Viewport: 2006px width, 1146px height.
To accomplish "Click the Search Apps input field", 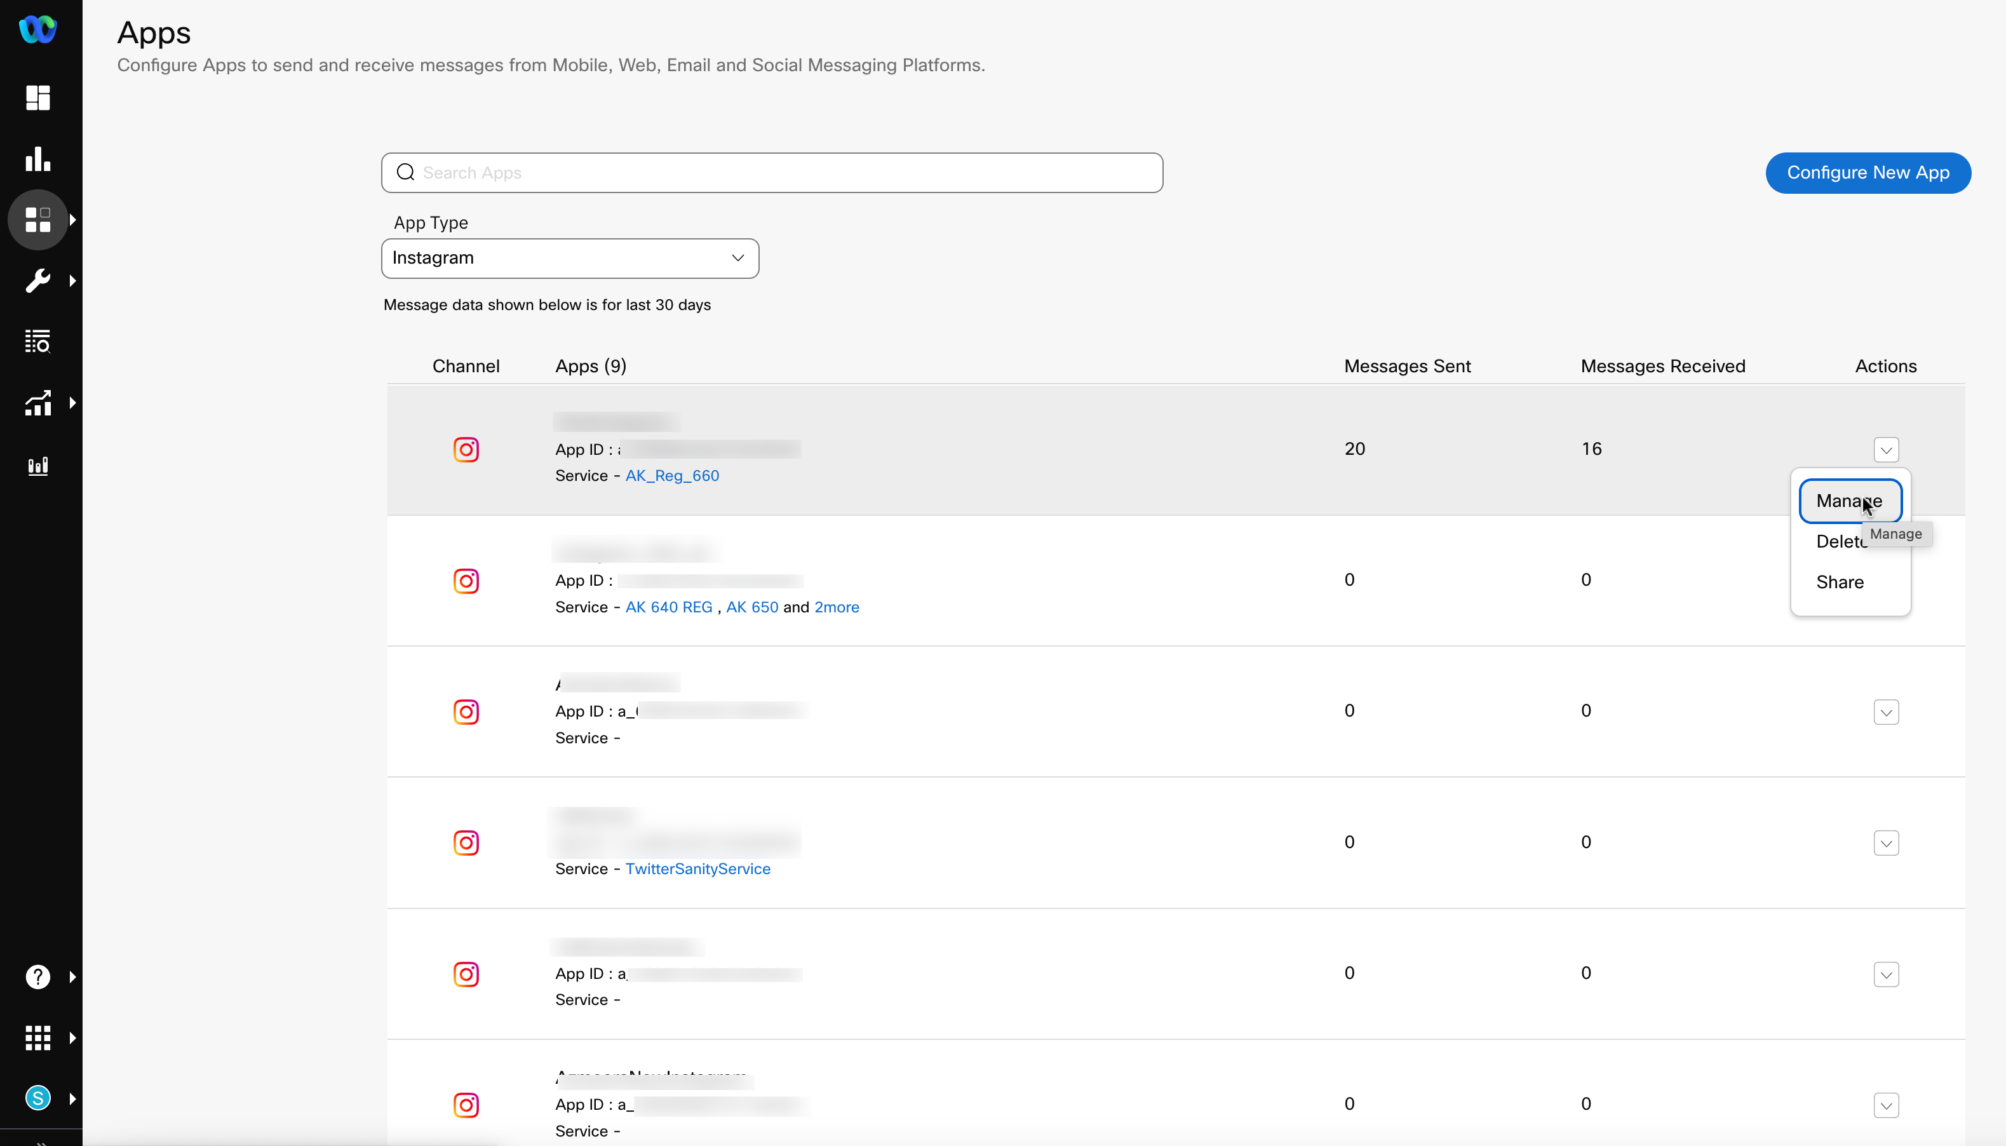I will pyautogui.click(x=772, y=172).
